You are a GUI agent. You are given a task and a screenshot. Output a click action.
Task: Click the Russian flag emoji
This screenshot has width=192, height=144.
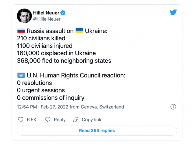(21, 31)
